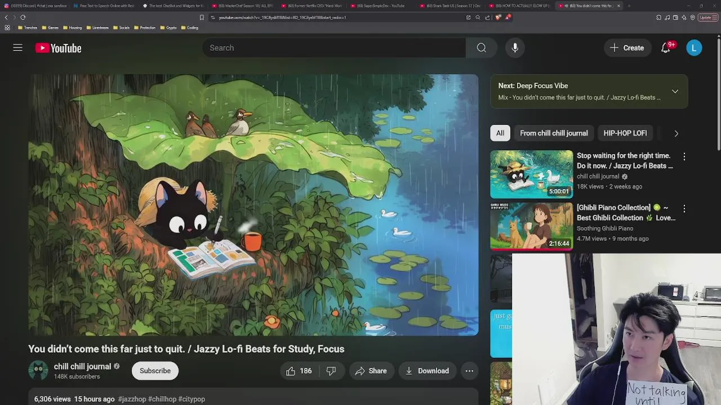Close the current You didn't come tab
This screenshot has width=721, height=405.
[x=618, y=6]
